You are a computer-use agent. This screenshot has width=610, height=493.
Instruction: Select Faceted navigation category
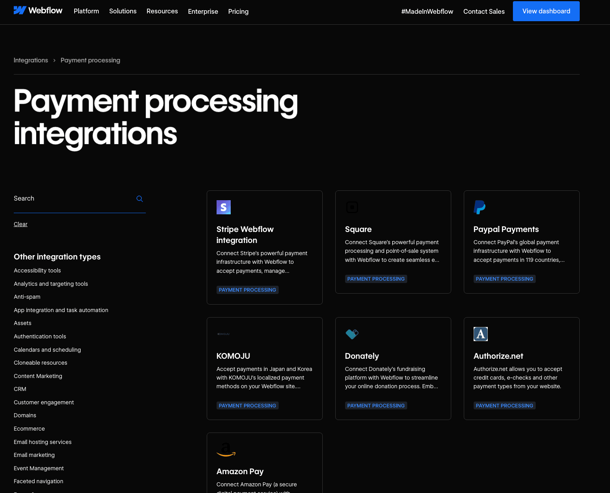(x=39, y=481)
